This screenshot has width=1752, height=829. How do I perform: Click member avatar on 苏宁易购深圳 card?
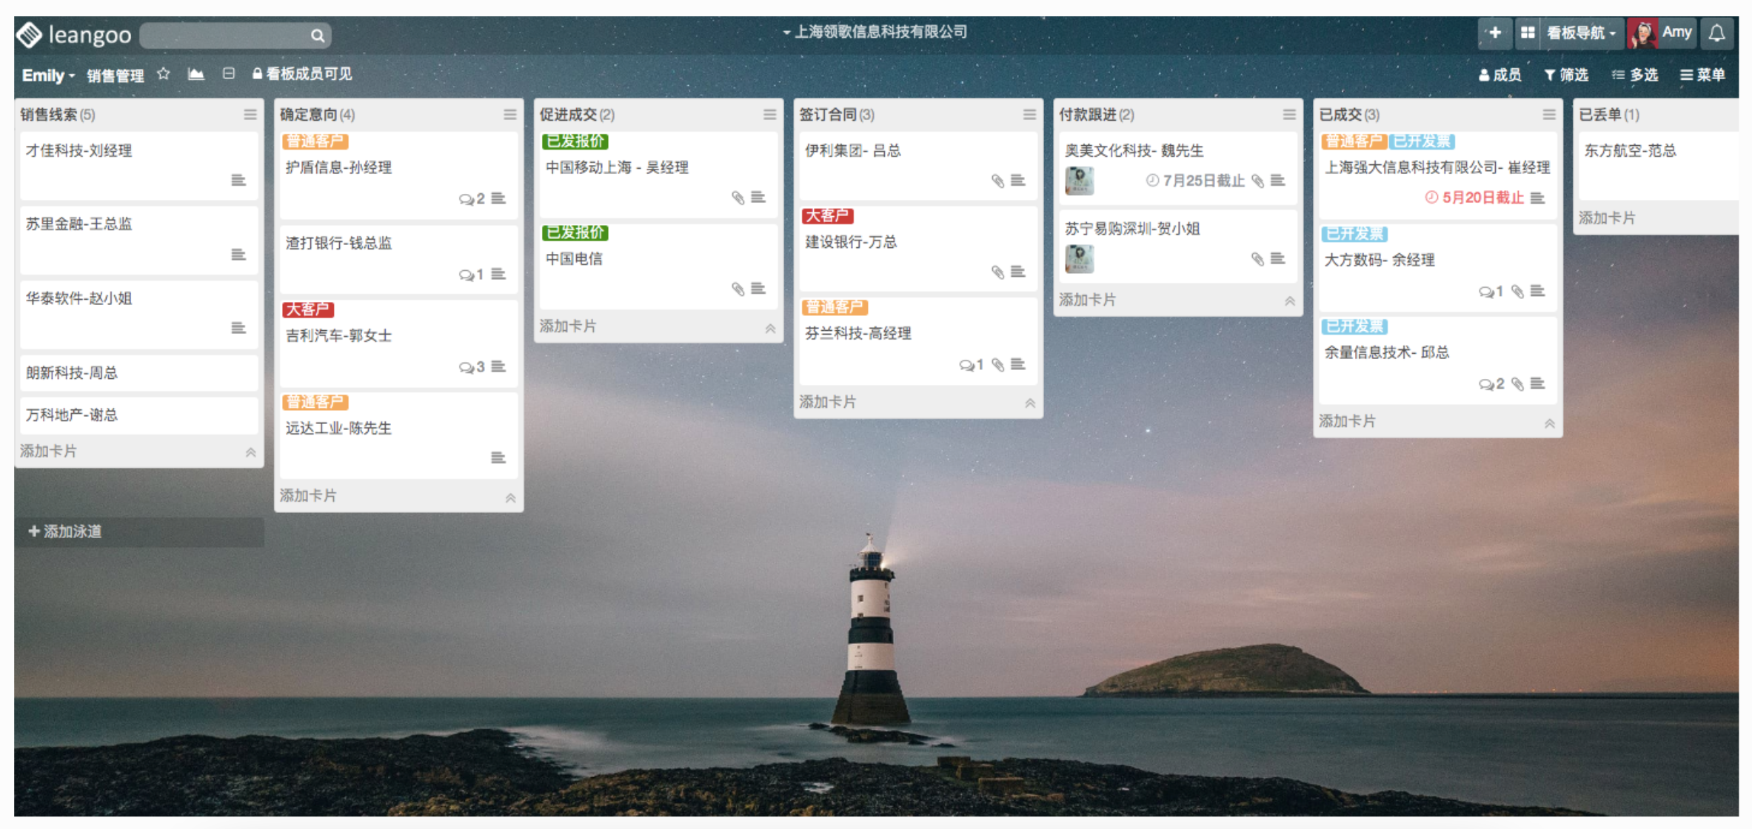pyautogui.click(x=1079, y=259)
